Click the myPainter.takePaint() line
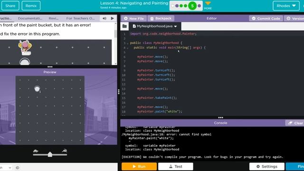 coord(157,98)
